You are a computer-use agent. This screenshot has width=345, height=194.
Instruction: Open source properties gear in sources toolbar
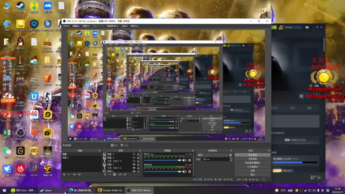click(114, 175)
